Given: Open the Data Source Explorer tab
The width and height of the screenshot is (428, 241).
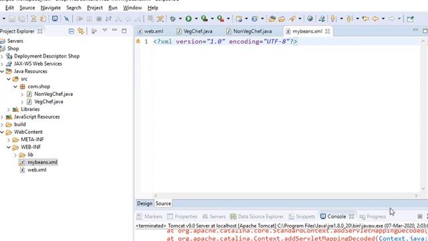Looking at the screenshot, I should pos(257,216).
